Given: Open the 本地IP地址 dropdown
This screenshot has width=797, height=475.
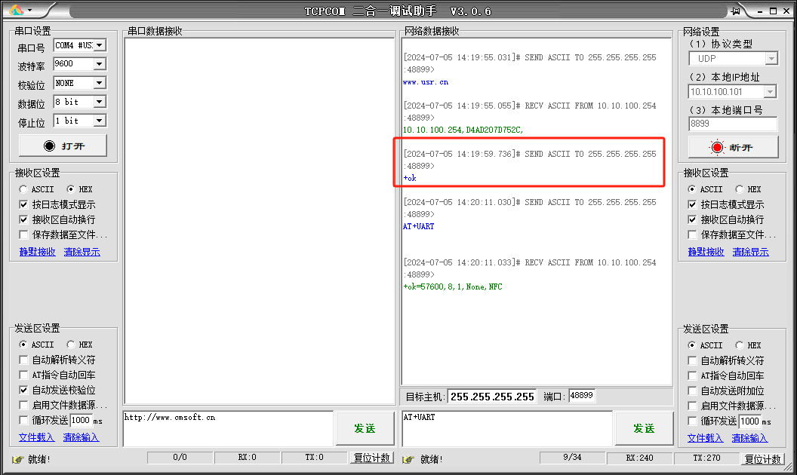Looking at the screenshot, I should [770, 92].
